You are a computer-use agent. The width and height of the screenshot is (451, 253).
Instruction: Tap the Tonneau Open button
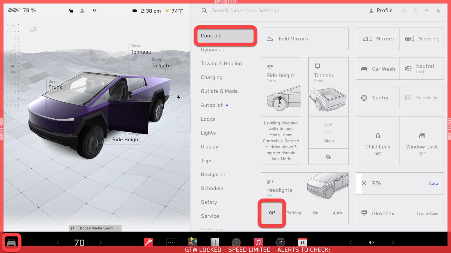328,124
